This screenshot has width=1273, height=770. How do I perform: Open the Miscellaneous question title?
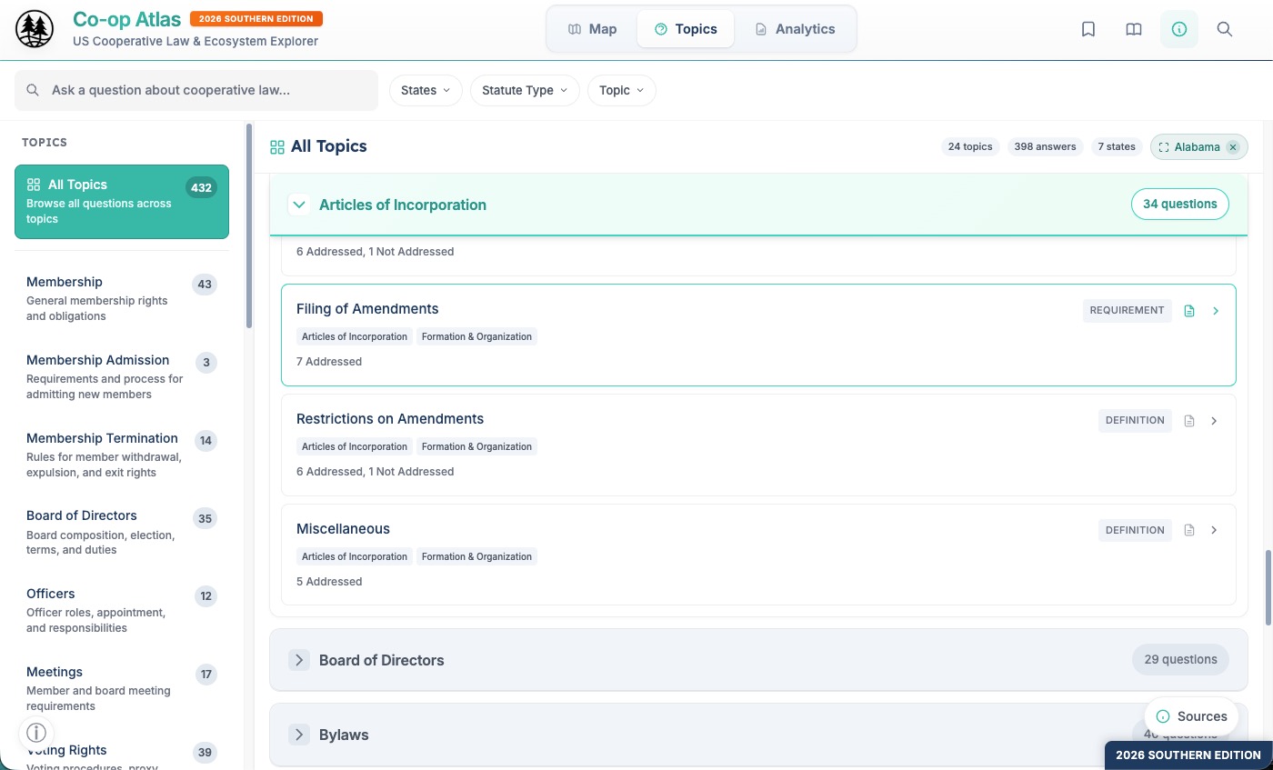coord(343,529)
